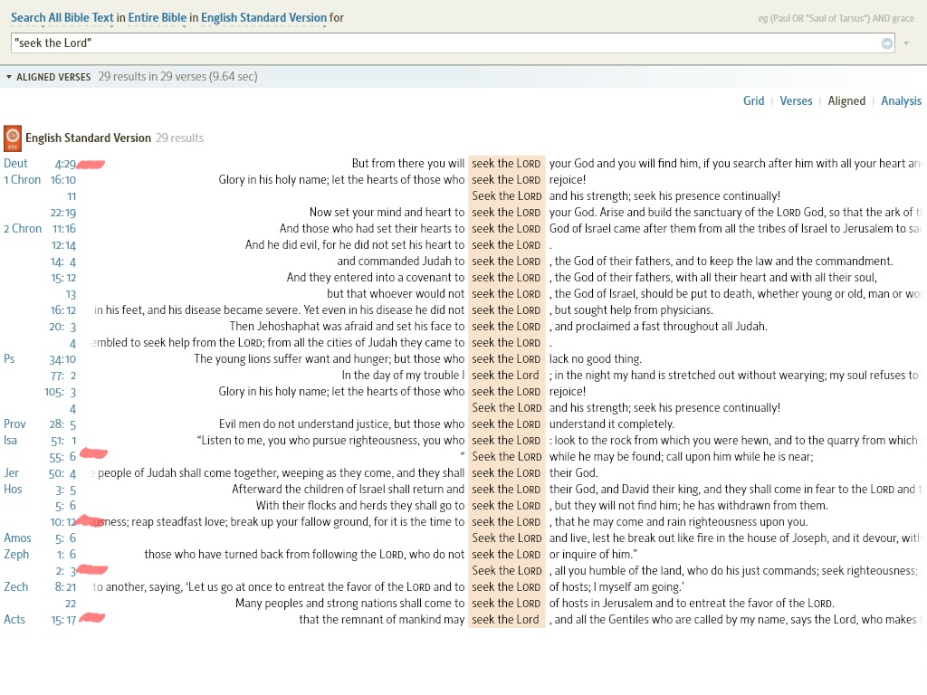Open verse reference 105: 3
The width and height of the screenshot is (927, 695).
pos(61,392)
